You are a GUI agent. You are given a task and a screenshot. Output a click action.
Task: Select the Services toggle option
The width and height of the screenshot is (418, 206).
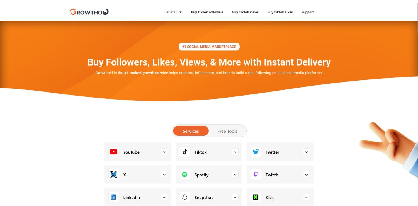(x=191, y=131)
